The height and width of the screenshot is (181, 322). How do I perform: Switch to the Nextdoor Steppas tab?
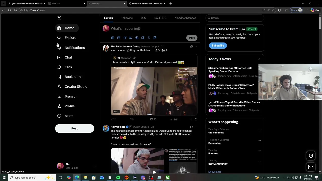185,18
